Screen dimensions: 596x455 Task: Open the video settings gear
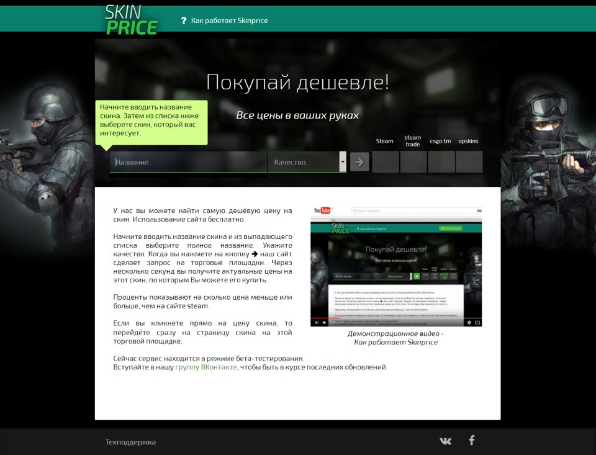(469, 322)
